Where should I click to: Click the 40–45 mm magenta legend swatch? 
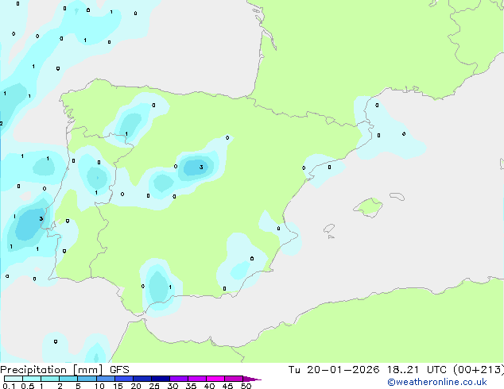(x=215, y=379)
